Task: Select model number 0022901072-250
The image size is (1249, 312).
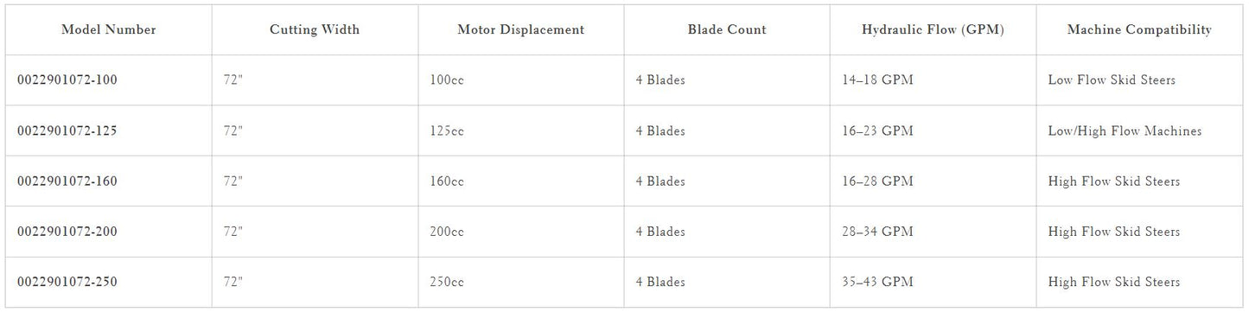Action: coord(67,282)
